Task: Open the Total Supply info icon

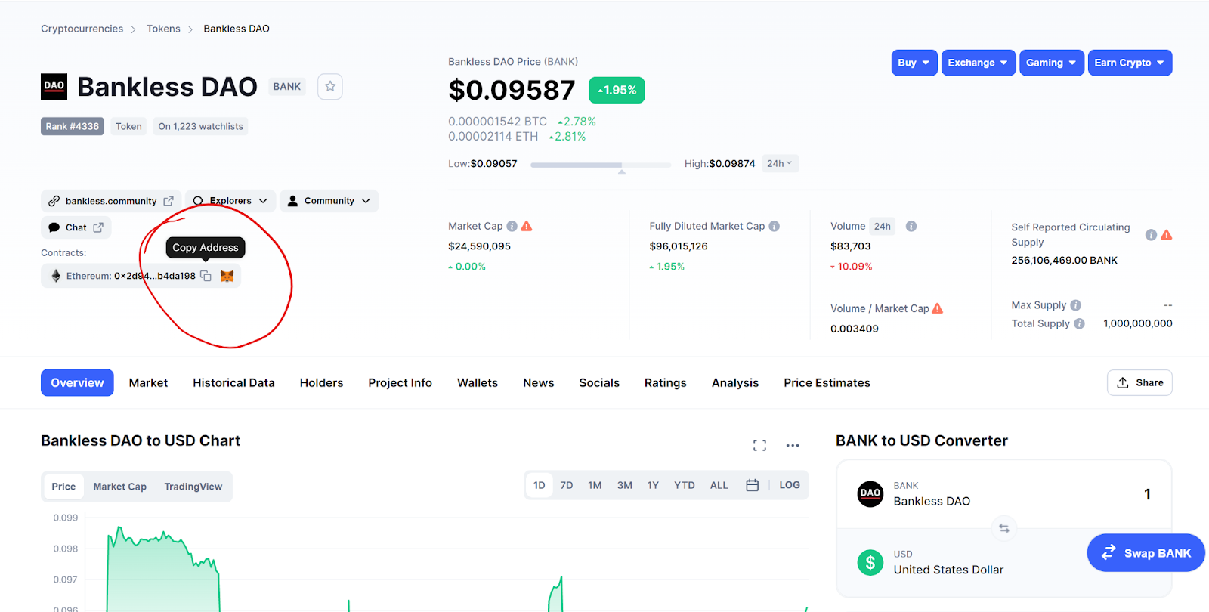Action: [1080, 323]
